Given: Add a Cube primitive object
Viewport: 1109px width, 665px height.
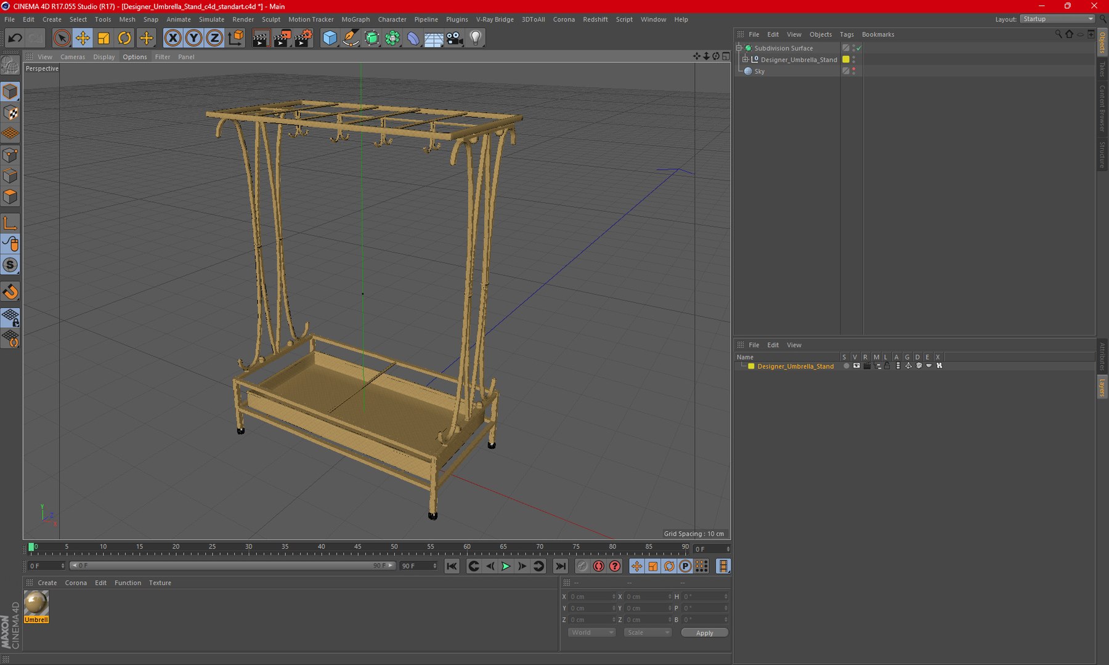Looking at the screenshot, I should (x=330, y=38).
